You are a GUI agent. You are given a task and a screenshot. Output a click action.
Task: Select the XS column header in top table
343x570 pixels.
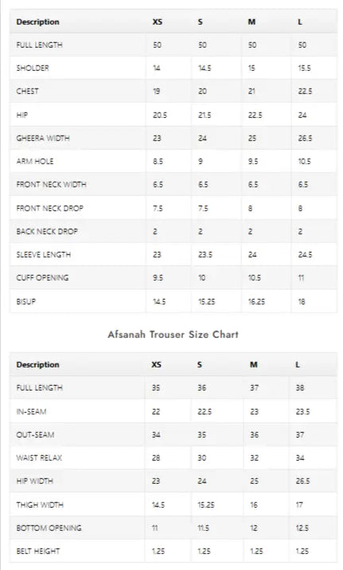point(157,22)
